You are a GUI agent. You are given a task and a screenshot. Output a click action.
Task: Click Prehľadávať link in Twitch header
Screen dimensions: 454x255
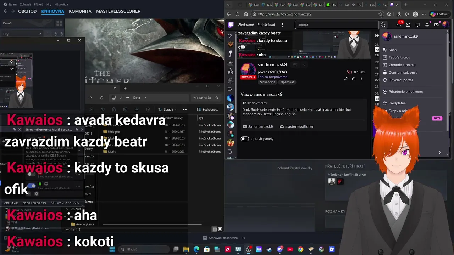[x=266, y=25]
